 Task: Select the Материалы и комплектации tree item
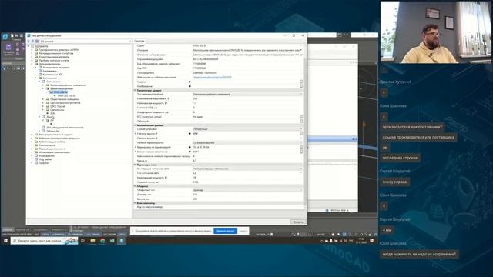[54, 152]
